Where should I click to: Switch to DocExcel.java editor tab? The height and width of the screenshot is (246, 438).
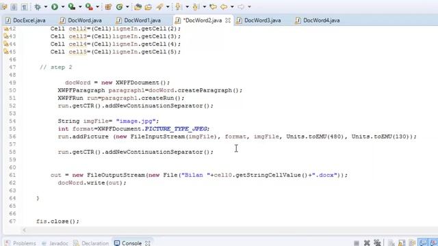point(26,20)
